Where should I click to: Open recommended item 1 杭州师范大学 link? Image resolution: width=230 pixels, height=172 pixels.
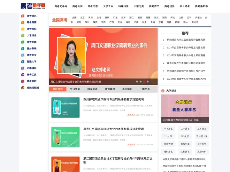point(186,40)
